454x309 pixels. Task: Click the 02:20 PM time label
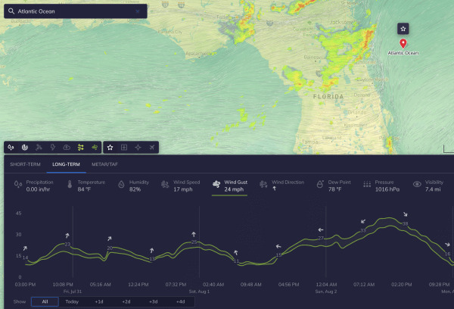pos(401,284)
